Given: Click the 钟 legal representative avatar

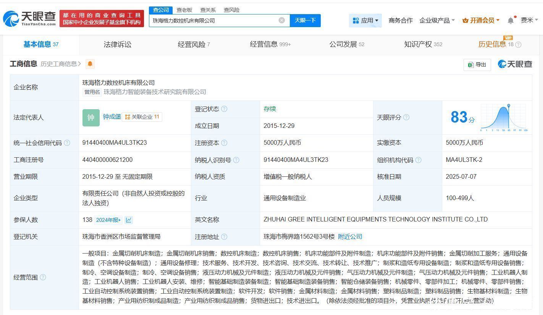Looking at the screenshot, I should [x=91, y=117].
